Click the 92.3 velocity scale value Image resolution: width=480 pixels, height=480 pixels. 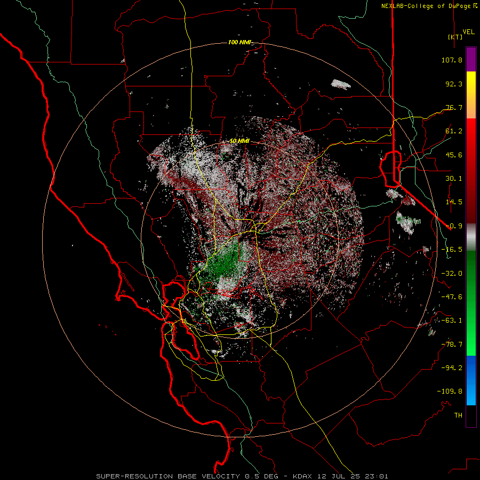(x=454, y=84)
